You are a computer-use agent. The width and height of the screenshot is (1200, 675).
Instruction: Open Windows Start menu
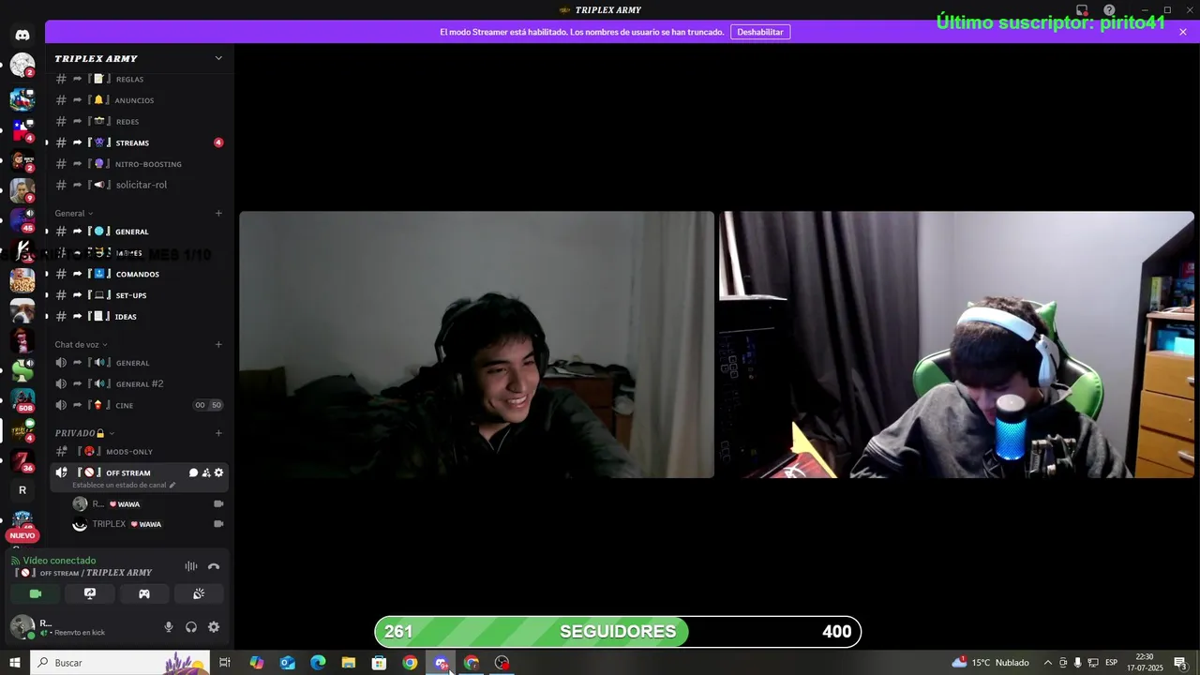(x=14, y=663)
